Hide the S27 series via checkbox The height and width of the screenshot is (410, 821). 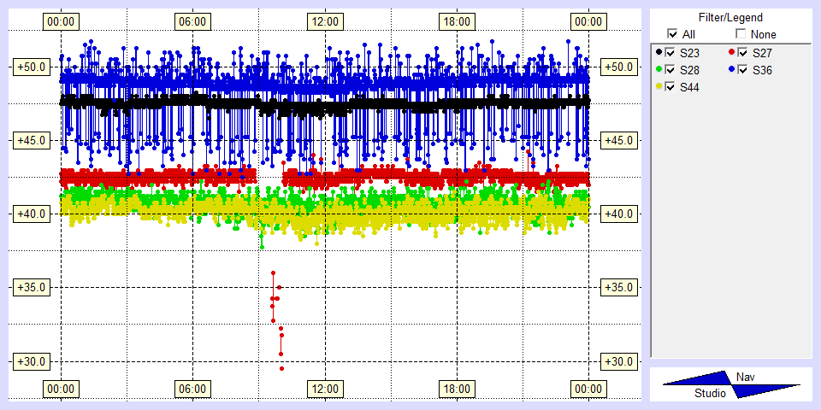742,53
